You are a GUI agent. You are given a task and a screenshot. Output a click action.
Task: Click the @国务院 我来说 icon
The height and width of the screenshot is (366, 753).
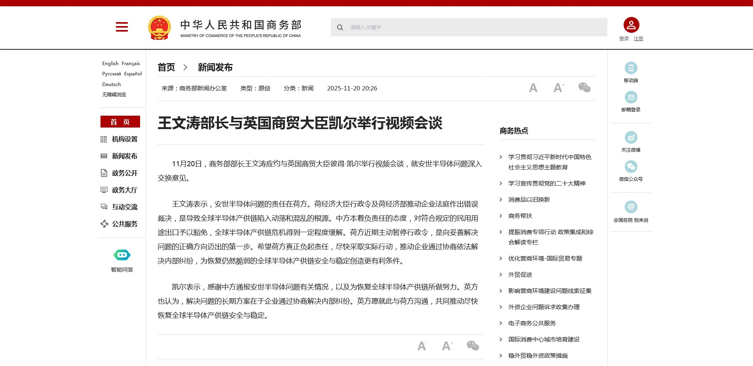[631, 207]
